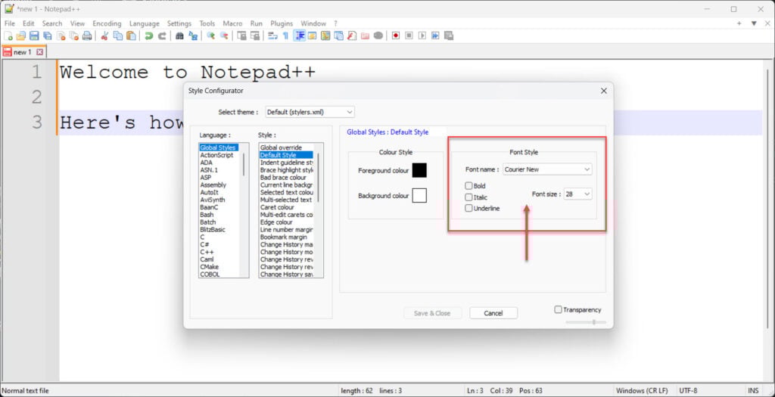
Task: Click the Save floppy disk icon
Action: click(x=34, y=36)
